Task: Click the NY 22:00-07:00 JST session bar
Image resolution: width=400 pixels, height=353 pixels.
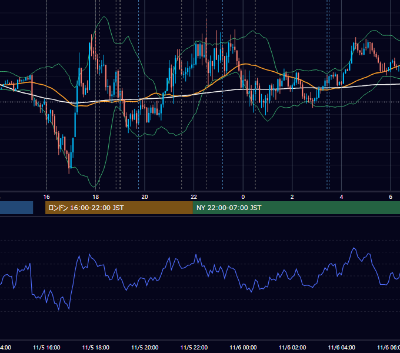Action: [296, 208]
